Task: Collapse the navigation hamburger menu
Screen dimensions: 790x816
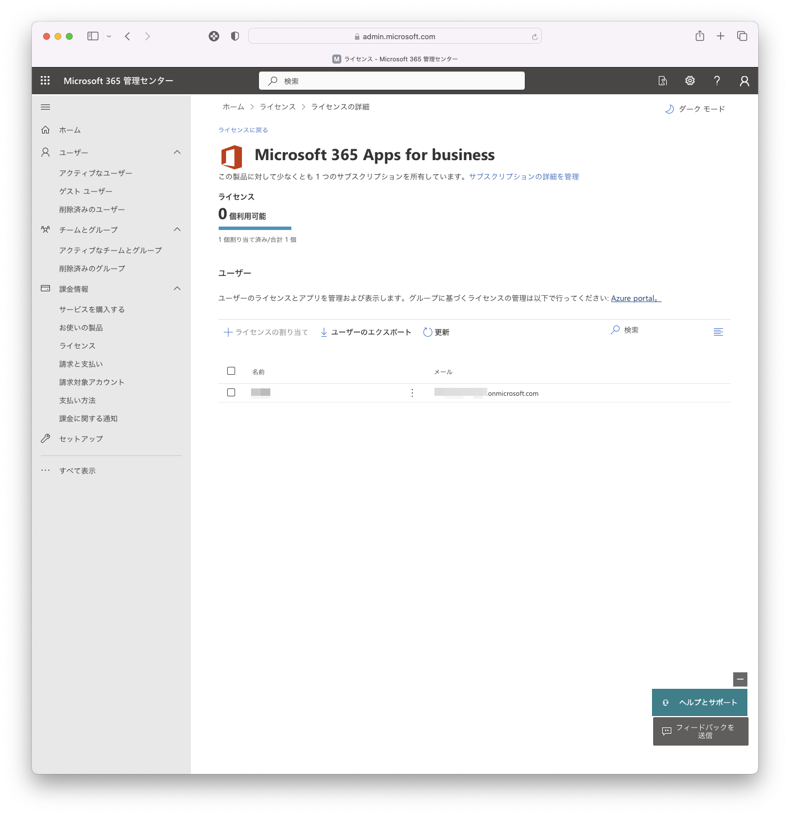Action: [x=45, y=107]
